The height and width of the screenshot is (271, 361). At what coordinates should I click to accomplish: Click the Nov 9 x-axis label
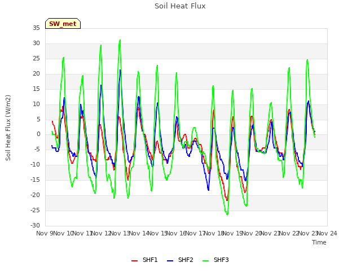click(x=45, y=233)
